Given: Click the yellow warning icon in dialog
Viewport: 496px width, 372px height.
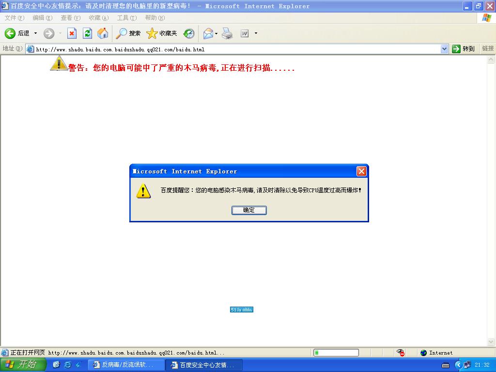Looking at the screenshot, I should click(x=143, y=191).
